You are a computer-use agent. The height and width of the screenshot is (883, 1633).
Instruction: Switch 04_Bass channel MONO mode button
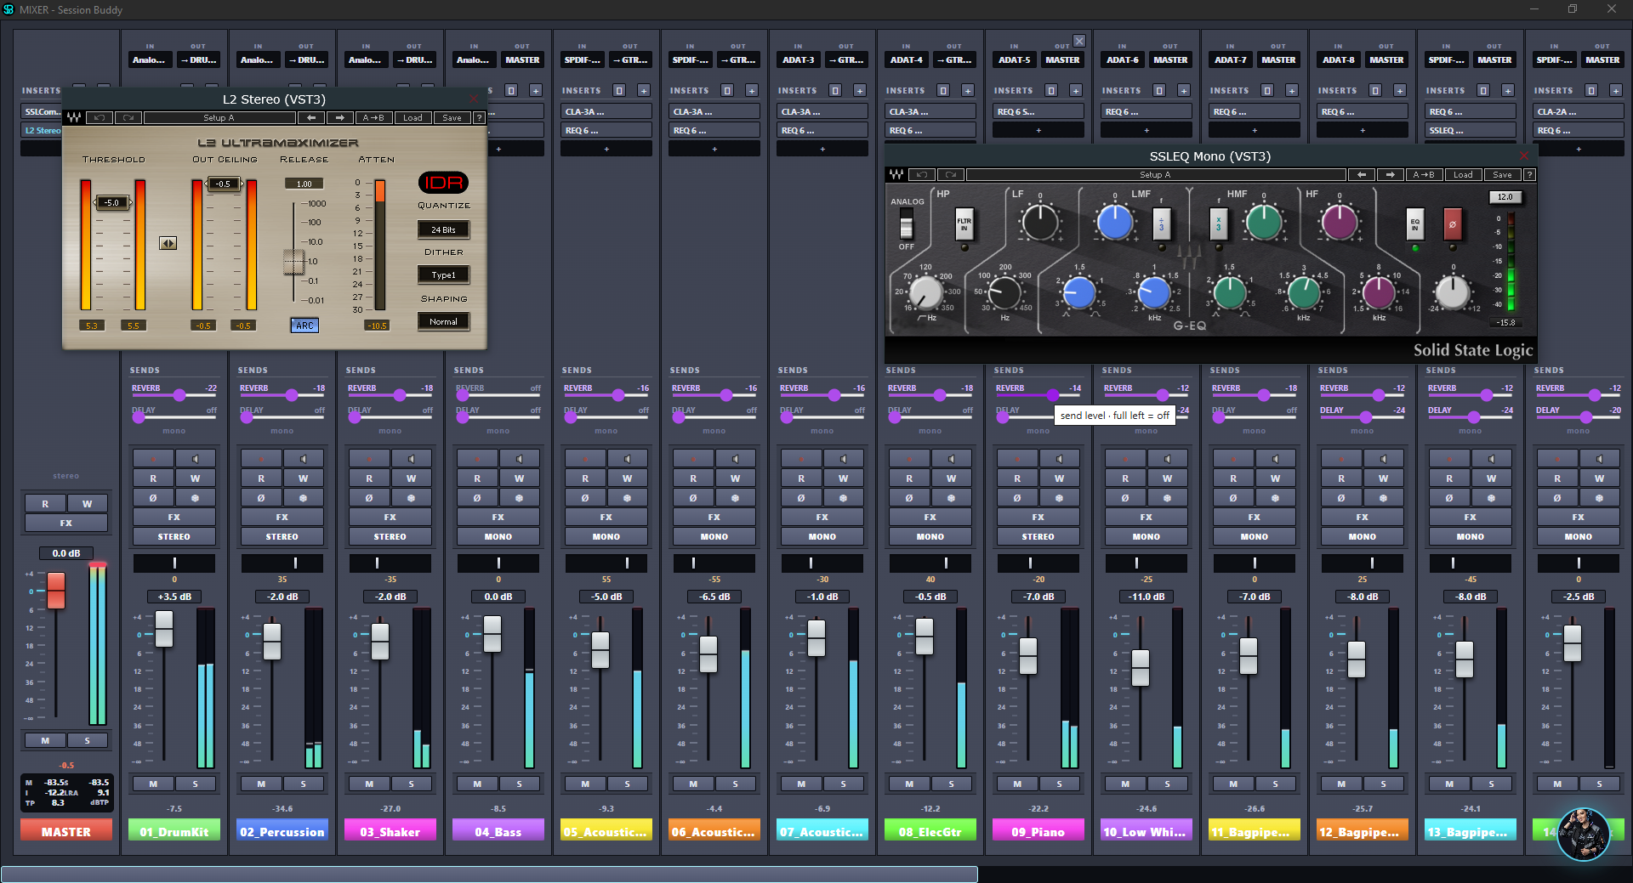[498, 537]
